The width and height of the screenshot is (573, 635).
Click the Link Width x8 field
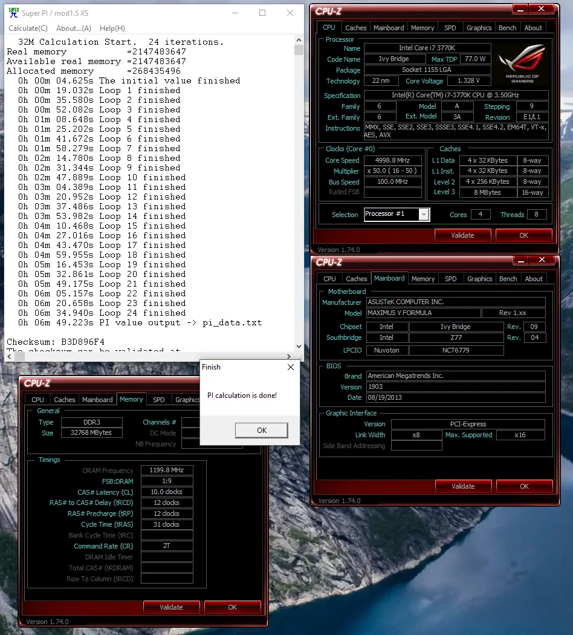[416, 435]
